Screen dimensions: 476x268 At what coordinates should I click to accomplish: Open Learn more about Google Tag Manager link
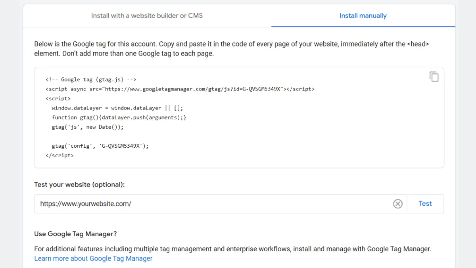93,258
